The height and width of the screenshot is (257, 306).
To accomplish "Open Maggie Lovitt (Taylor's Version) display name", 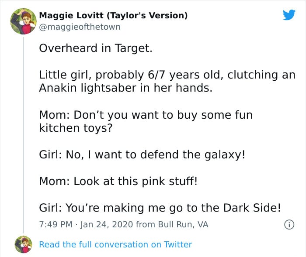I will click(x=113, y=15).
